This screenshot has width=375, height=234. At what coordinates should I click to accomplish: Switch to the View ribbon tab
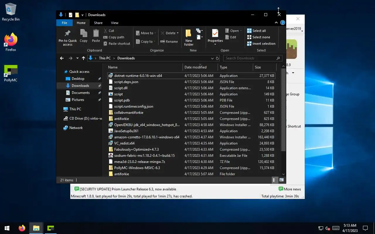point(115,23)
